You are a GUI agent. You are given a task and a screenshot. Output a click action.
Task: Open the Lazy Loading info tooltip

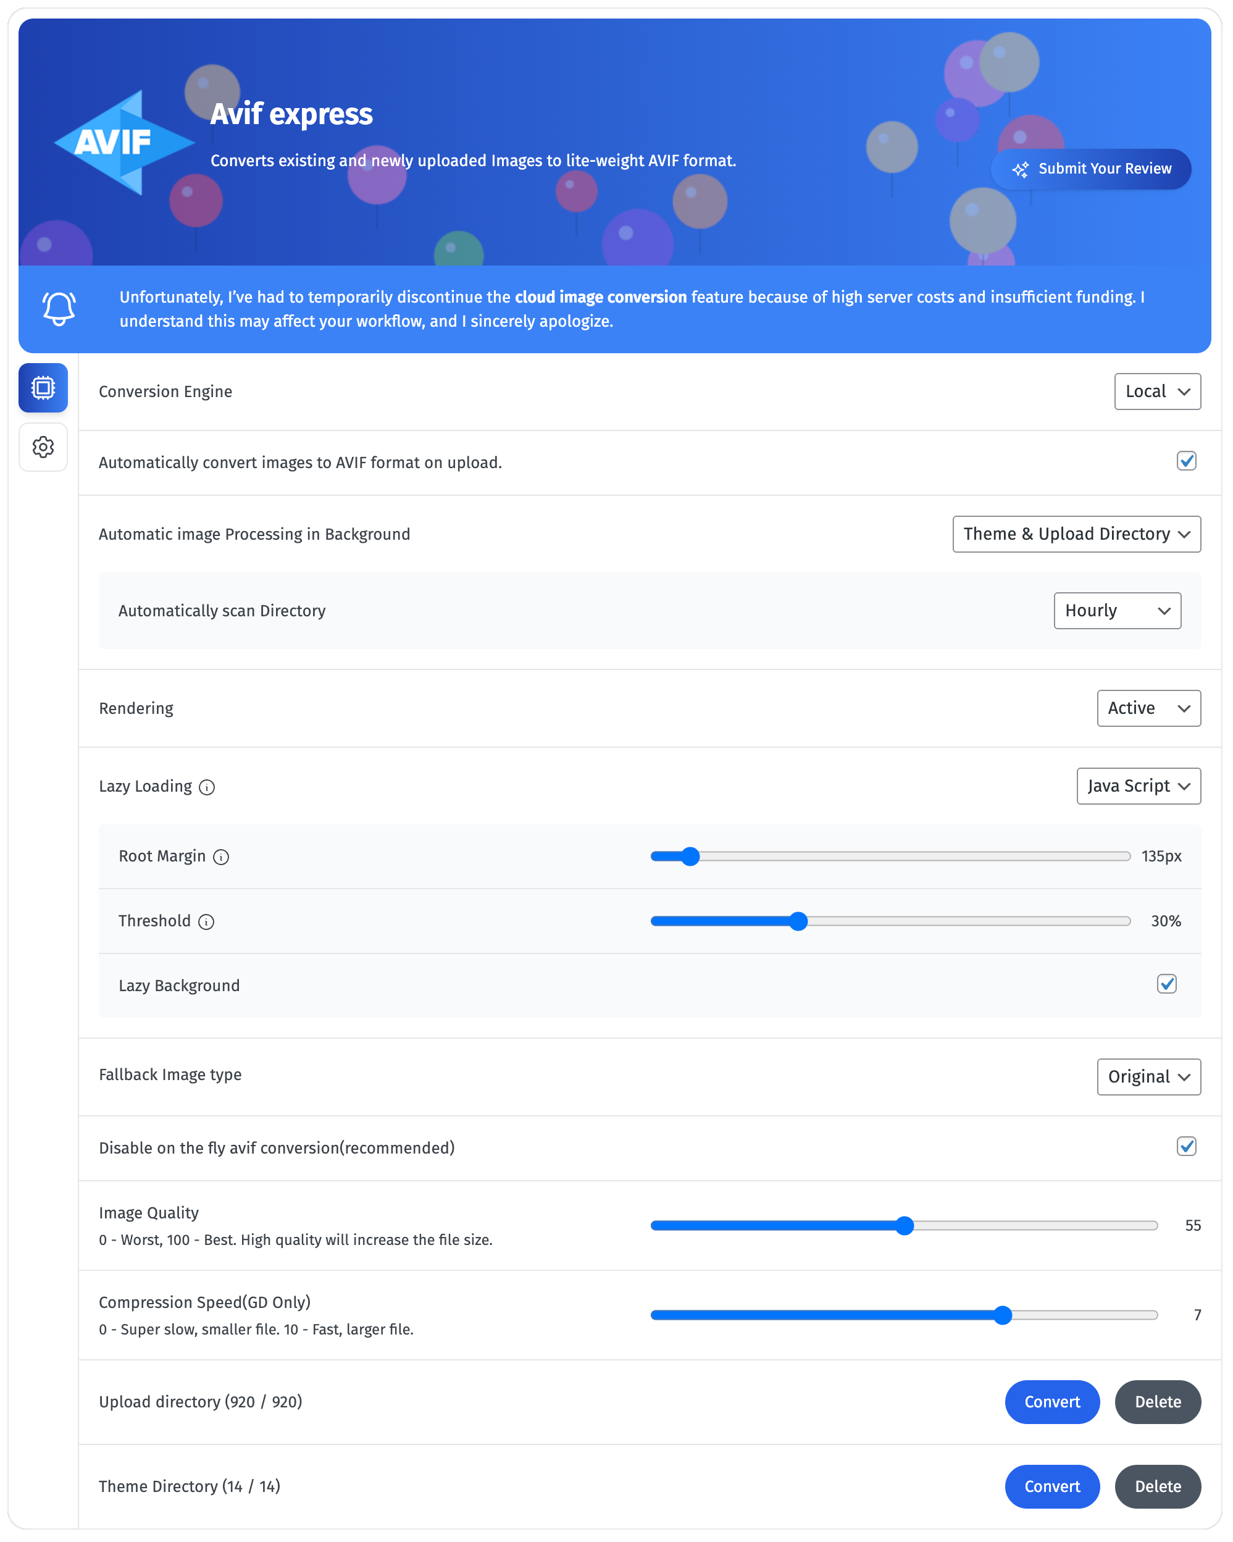(207, 787)
